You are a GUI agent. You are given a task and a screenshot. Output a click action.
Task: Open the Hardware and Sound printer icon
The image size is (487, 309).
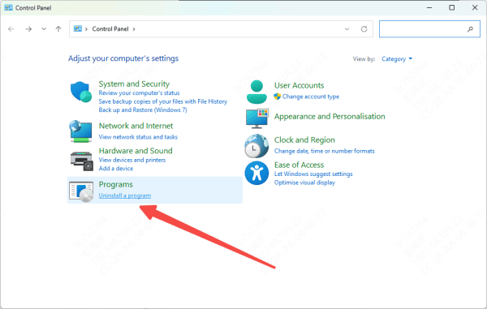[82, 161]
